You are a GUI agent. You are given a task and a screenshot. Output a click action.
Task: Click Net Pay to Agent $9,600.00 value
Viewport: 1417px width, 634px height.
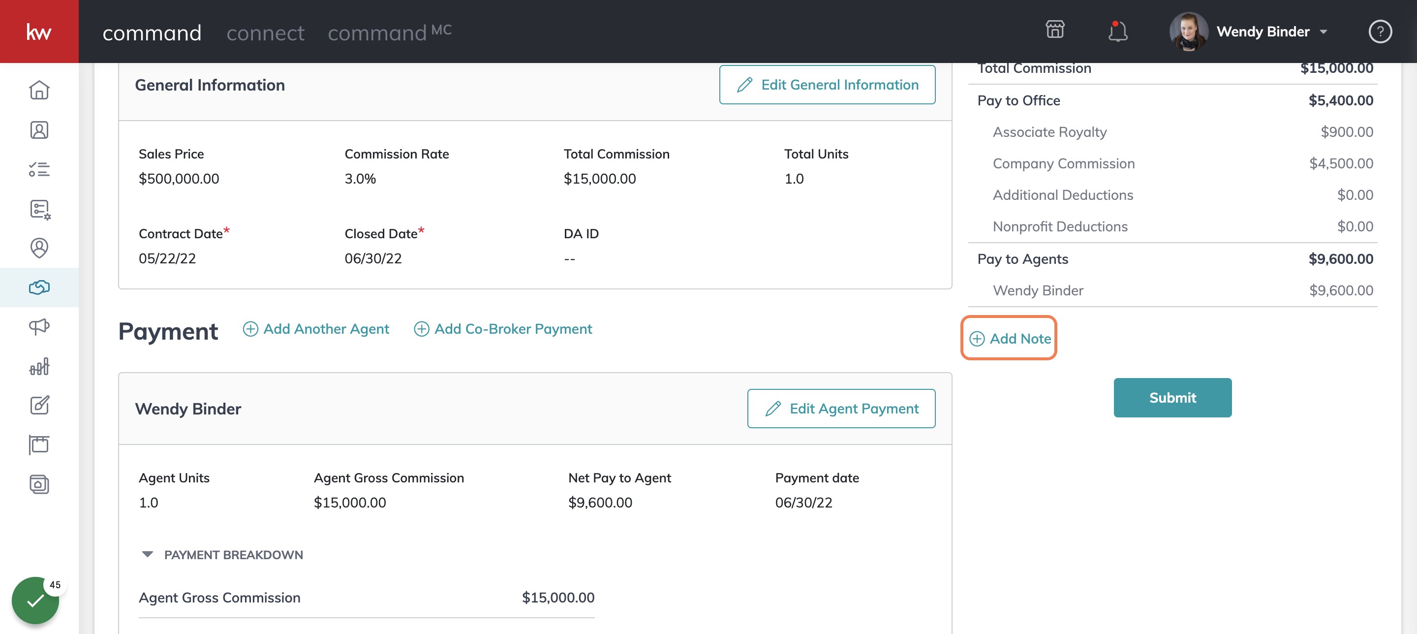click(x=600, y=502)
